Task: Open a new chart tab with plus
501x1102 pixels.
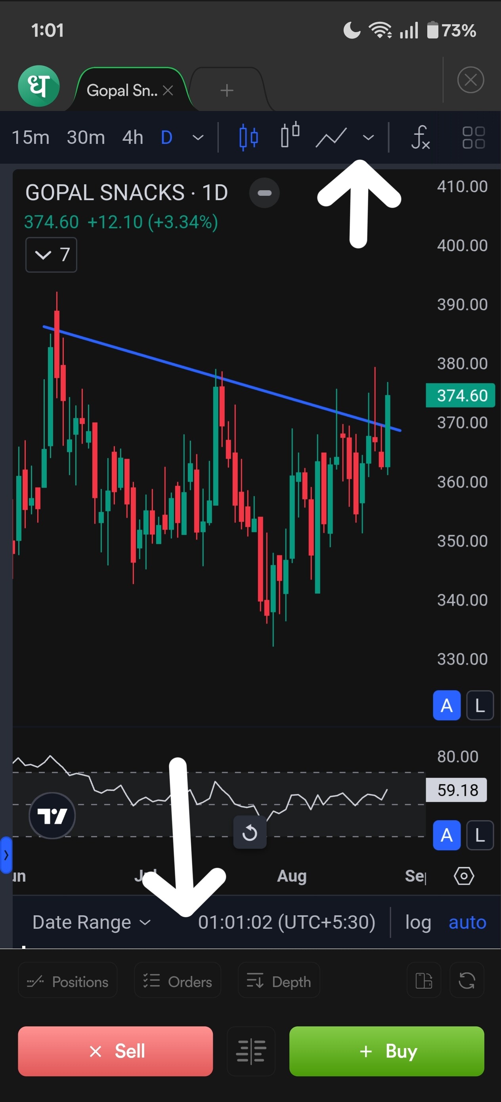Action: [x=226, y=90]
